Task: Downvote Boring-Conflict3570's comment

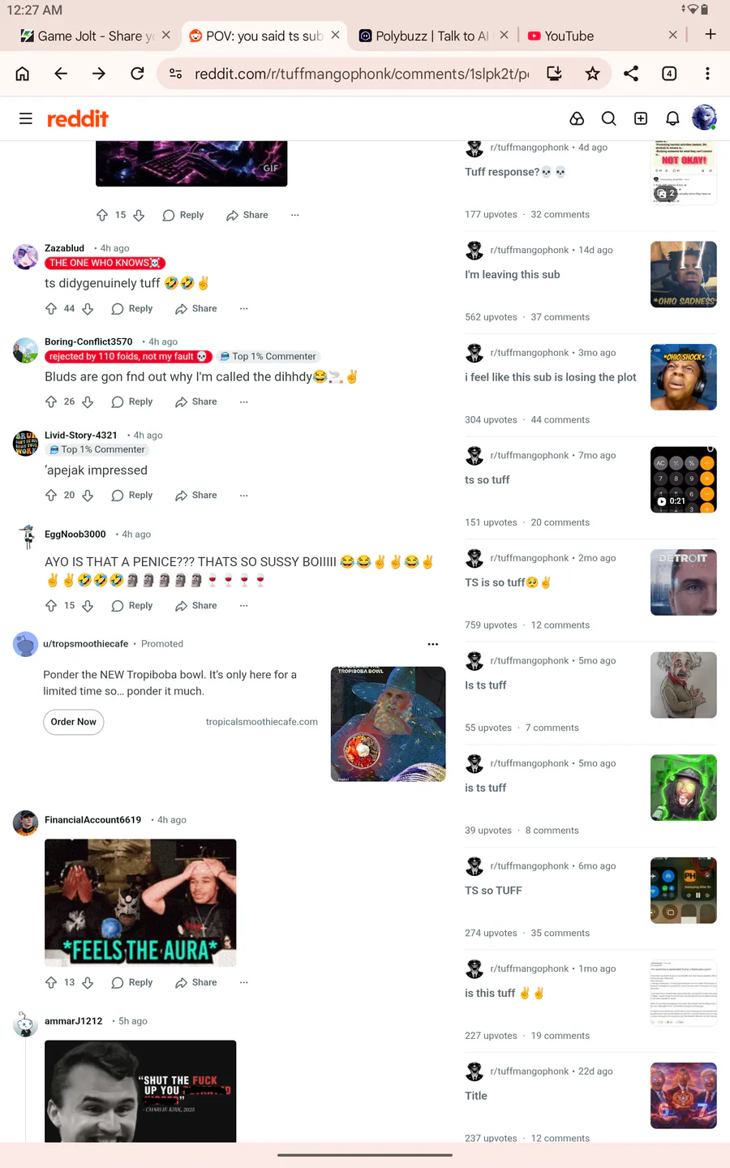Action: (x=88, y=401)
